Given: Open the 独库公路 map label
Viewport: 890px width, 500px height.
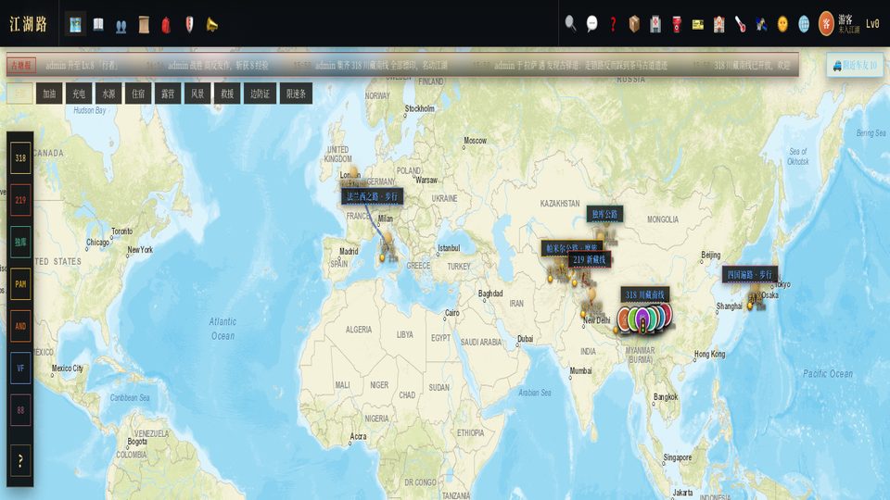Looking at the screenshot, I should 604,214.
